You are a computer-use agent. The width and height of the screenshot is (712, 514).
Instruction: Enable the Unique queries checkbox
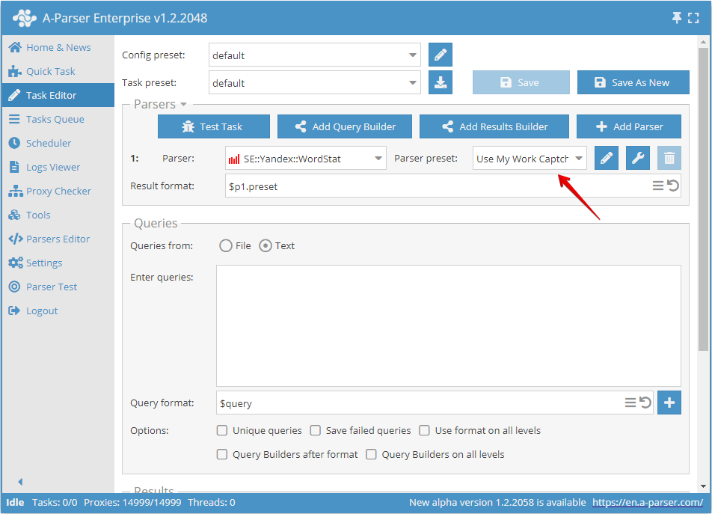[222, 430]
